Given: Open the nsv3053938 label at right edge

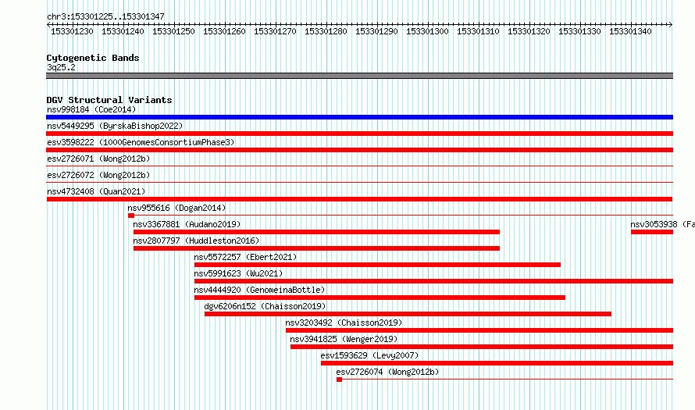Looking at the screenshot, I should pyautogui.click(x=663, y=224).
